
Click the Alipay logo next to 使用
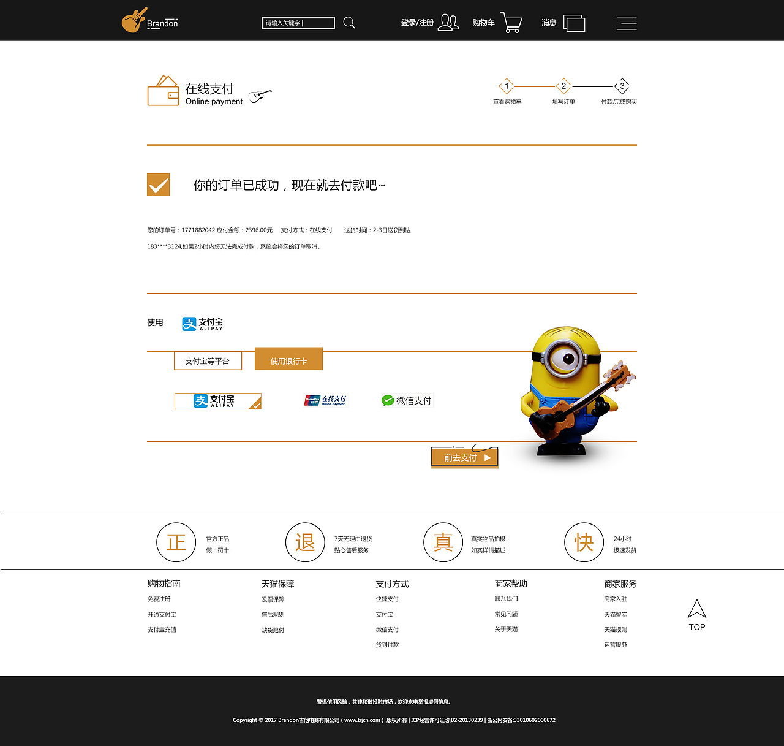203,324
